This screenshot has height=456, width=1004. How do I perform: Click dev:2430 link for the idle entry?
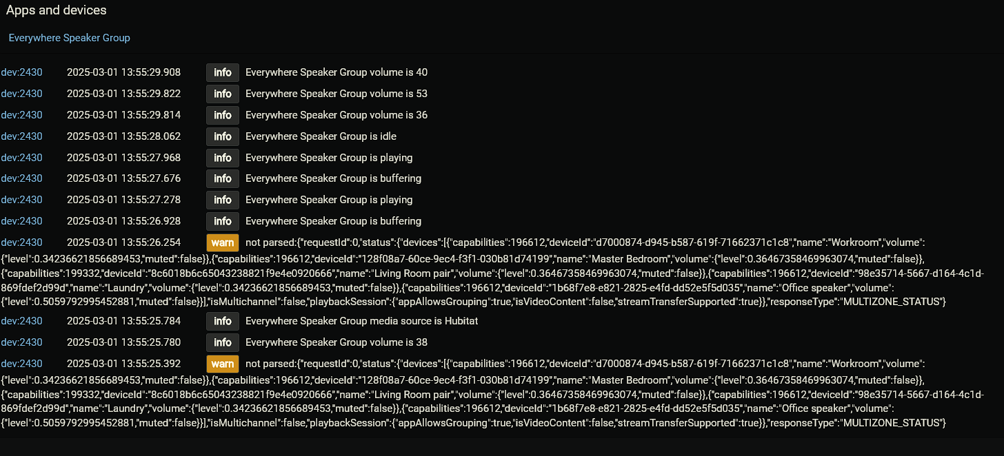click(x=21, y=136)
